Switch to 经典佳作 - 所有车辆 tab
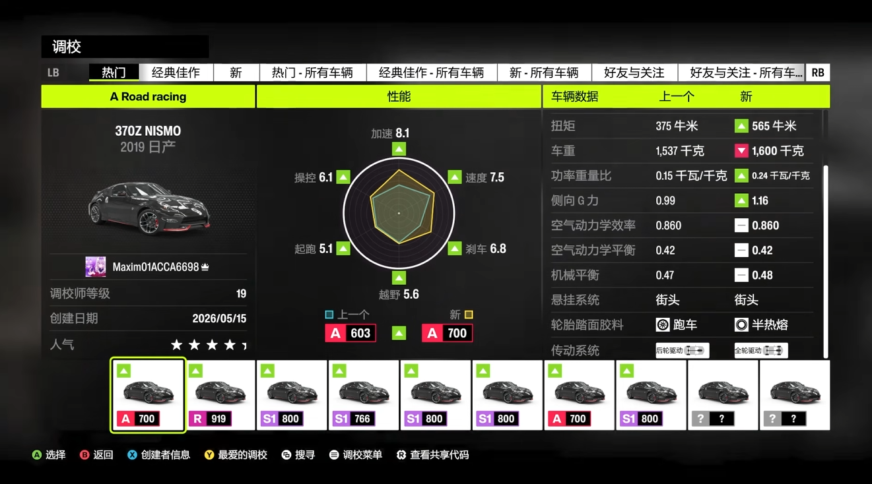The height and width of the screenshot is (484, 872). click(431, 73)
